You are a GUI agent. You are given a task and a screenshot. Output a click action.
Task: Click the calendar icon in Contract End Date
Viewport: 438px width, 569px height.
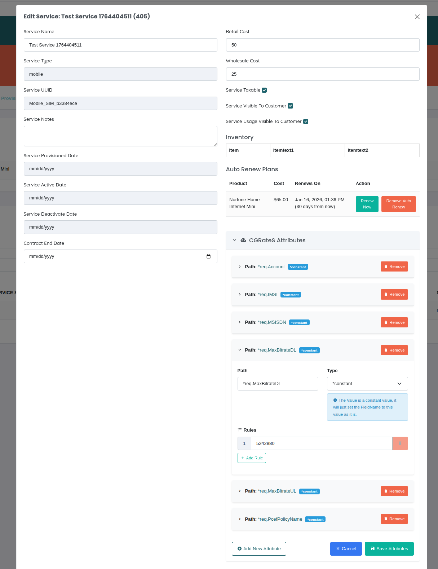208,256
